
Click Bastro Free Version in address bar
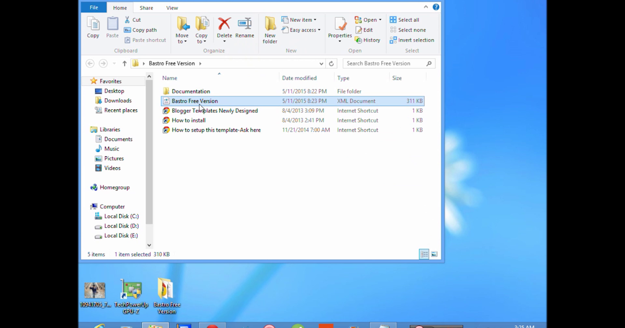(x=172, y=64)
